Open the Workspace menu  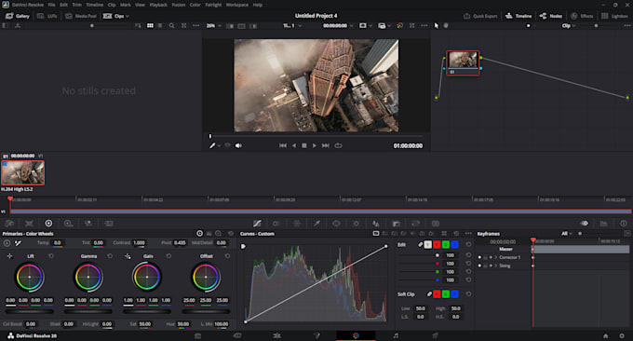(237, 5)
